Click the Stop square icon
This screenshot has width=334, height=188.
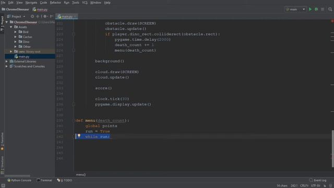point(323,9)
